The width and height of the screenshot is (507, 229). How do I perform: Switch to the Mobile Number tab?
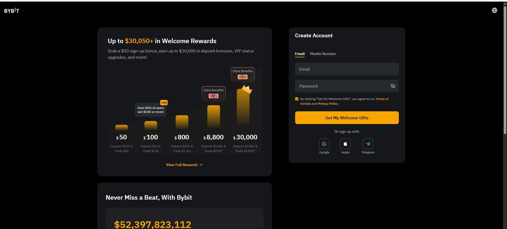[323, 54]
